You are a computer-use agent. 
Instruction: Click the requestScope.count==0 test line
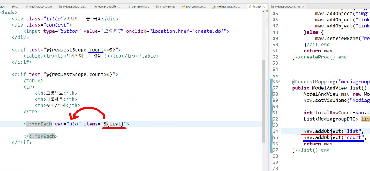point(66,49)
